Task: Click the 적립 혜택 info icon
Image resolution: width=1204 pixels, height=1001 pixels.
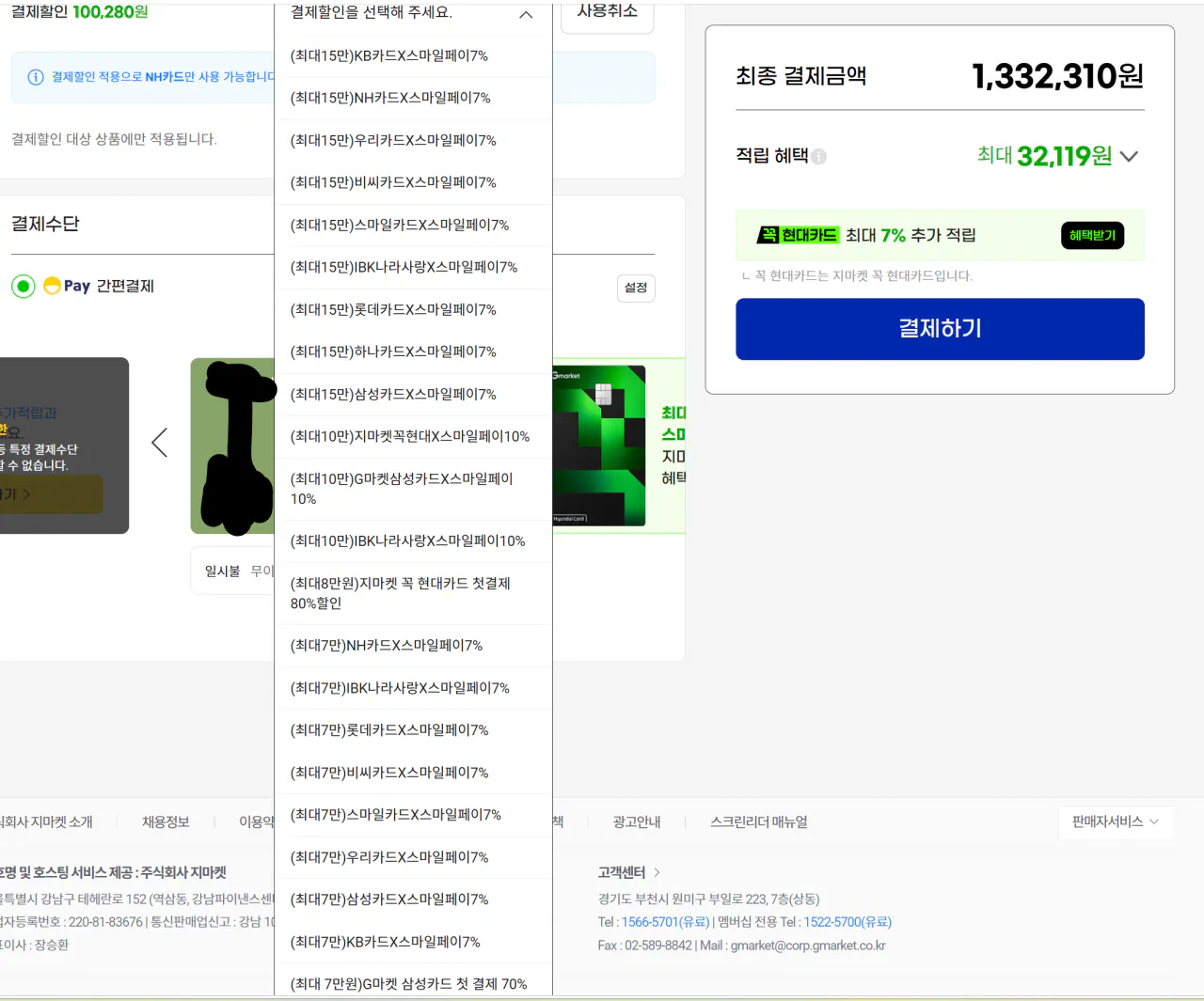Action: 819,156
